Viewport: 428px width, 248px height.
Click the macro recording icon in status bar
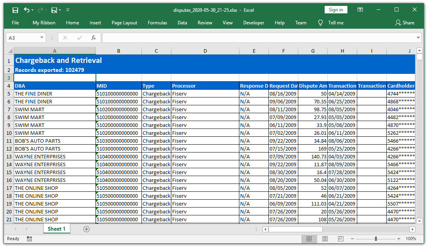click(29, 239)
